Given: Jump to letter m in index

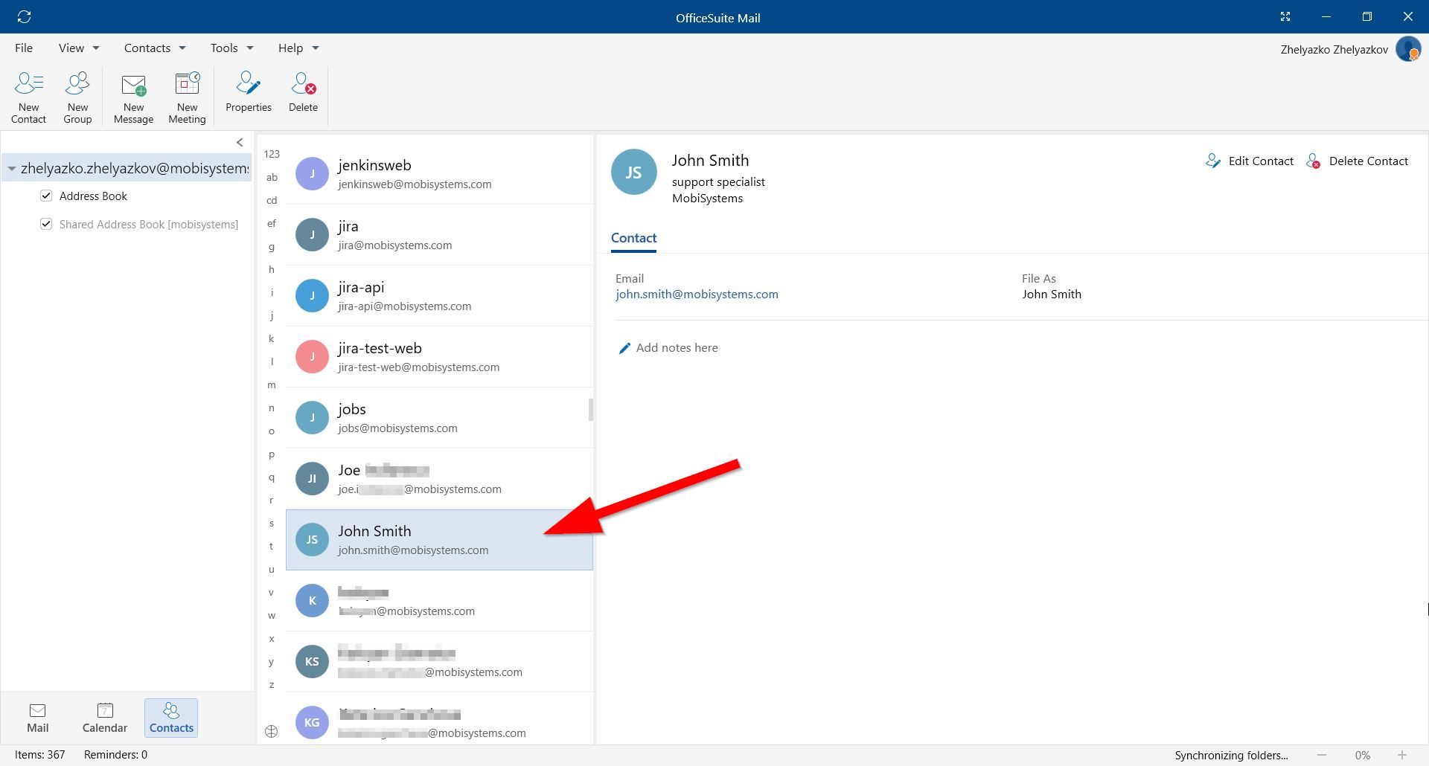Looking at the screenshot, I should click(x=272, y=384).
